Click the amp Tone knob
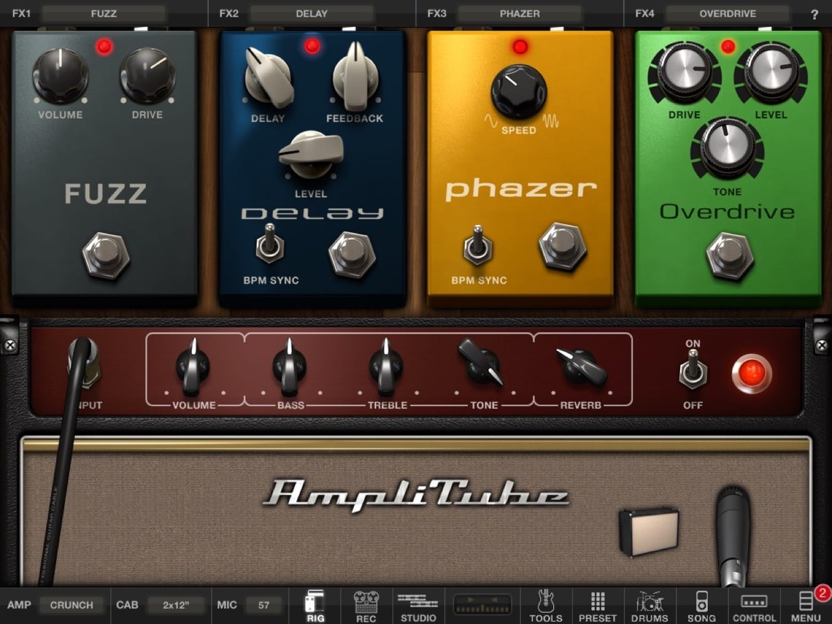The image size is (832, 624). [x=482, y=362]
